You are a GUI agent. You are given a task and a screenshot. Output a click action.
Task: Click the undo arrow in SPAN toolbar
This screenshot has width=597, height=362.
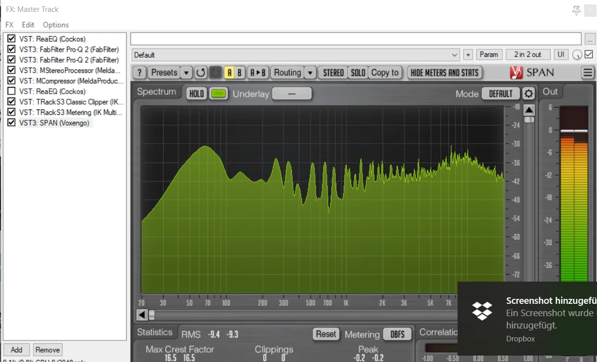click(201, 72)
